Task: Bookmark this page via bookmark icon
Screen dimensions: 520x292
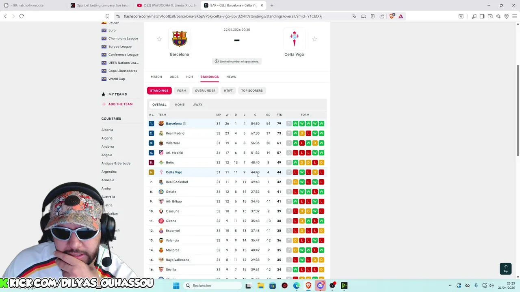Action: tap(107, 16)
